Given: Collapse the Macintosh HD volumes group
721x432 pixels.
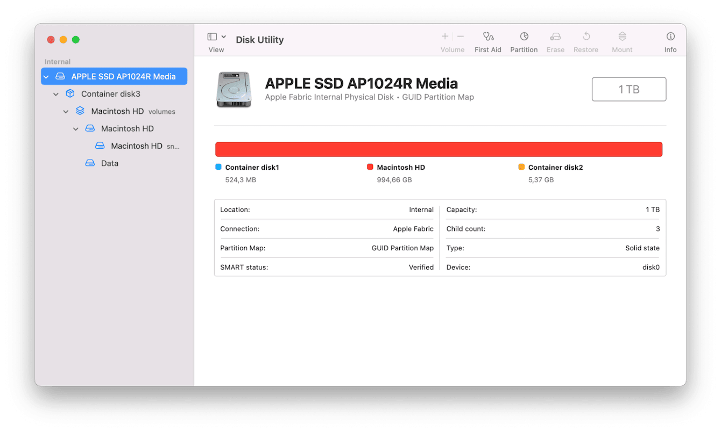Looking at the screenshot, I should point(66,111).
